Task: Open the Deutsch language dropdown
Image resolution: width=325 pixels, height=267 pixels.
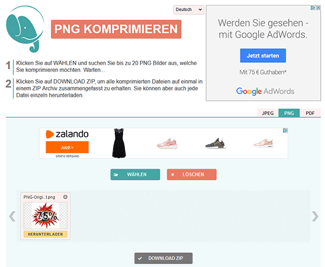Action: pos(188,10)
